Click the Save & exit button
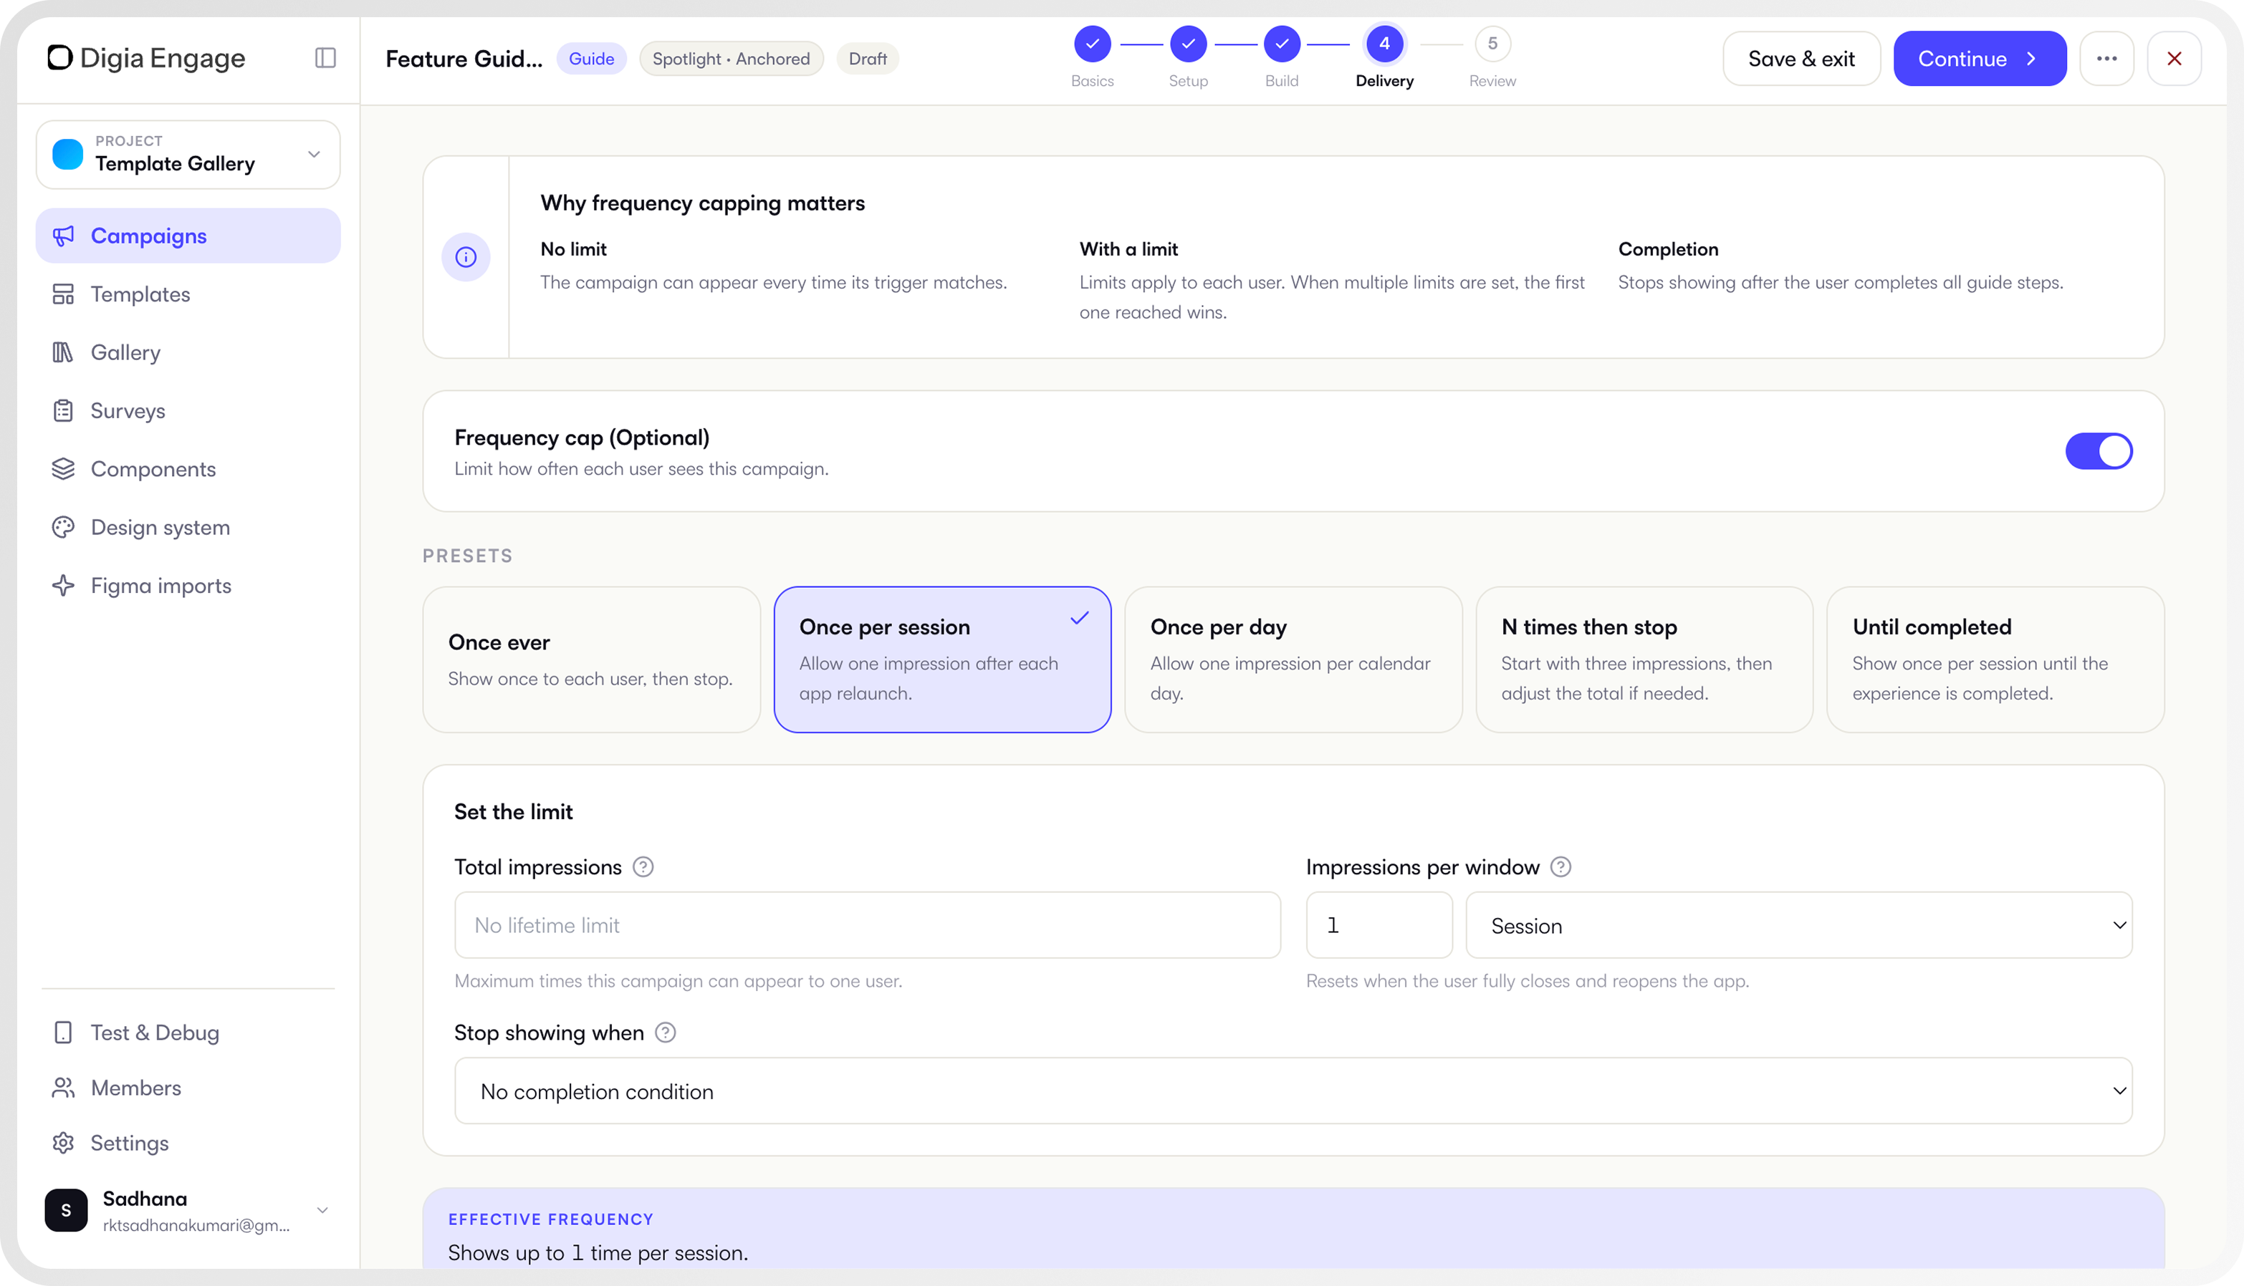 pos(1801,58)
